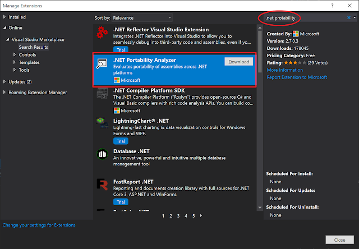This screenshot has height=249, width=359.
Task: Select Search Results tree item
Action: pyautogui.click(x=34, y=47)
